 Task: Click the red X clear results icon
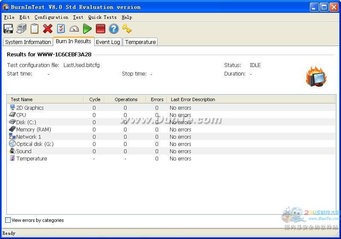48,29
